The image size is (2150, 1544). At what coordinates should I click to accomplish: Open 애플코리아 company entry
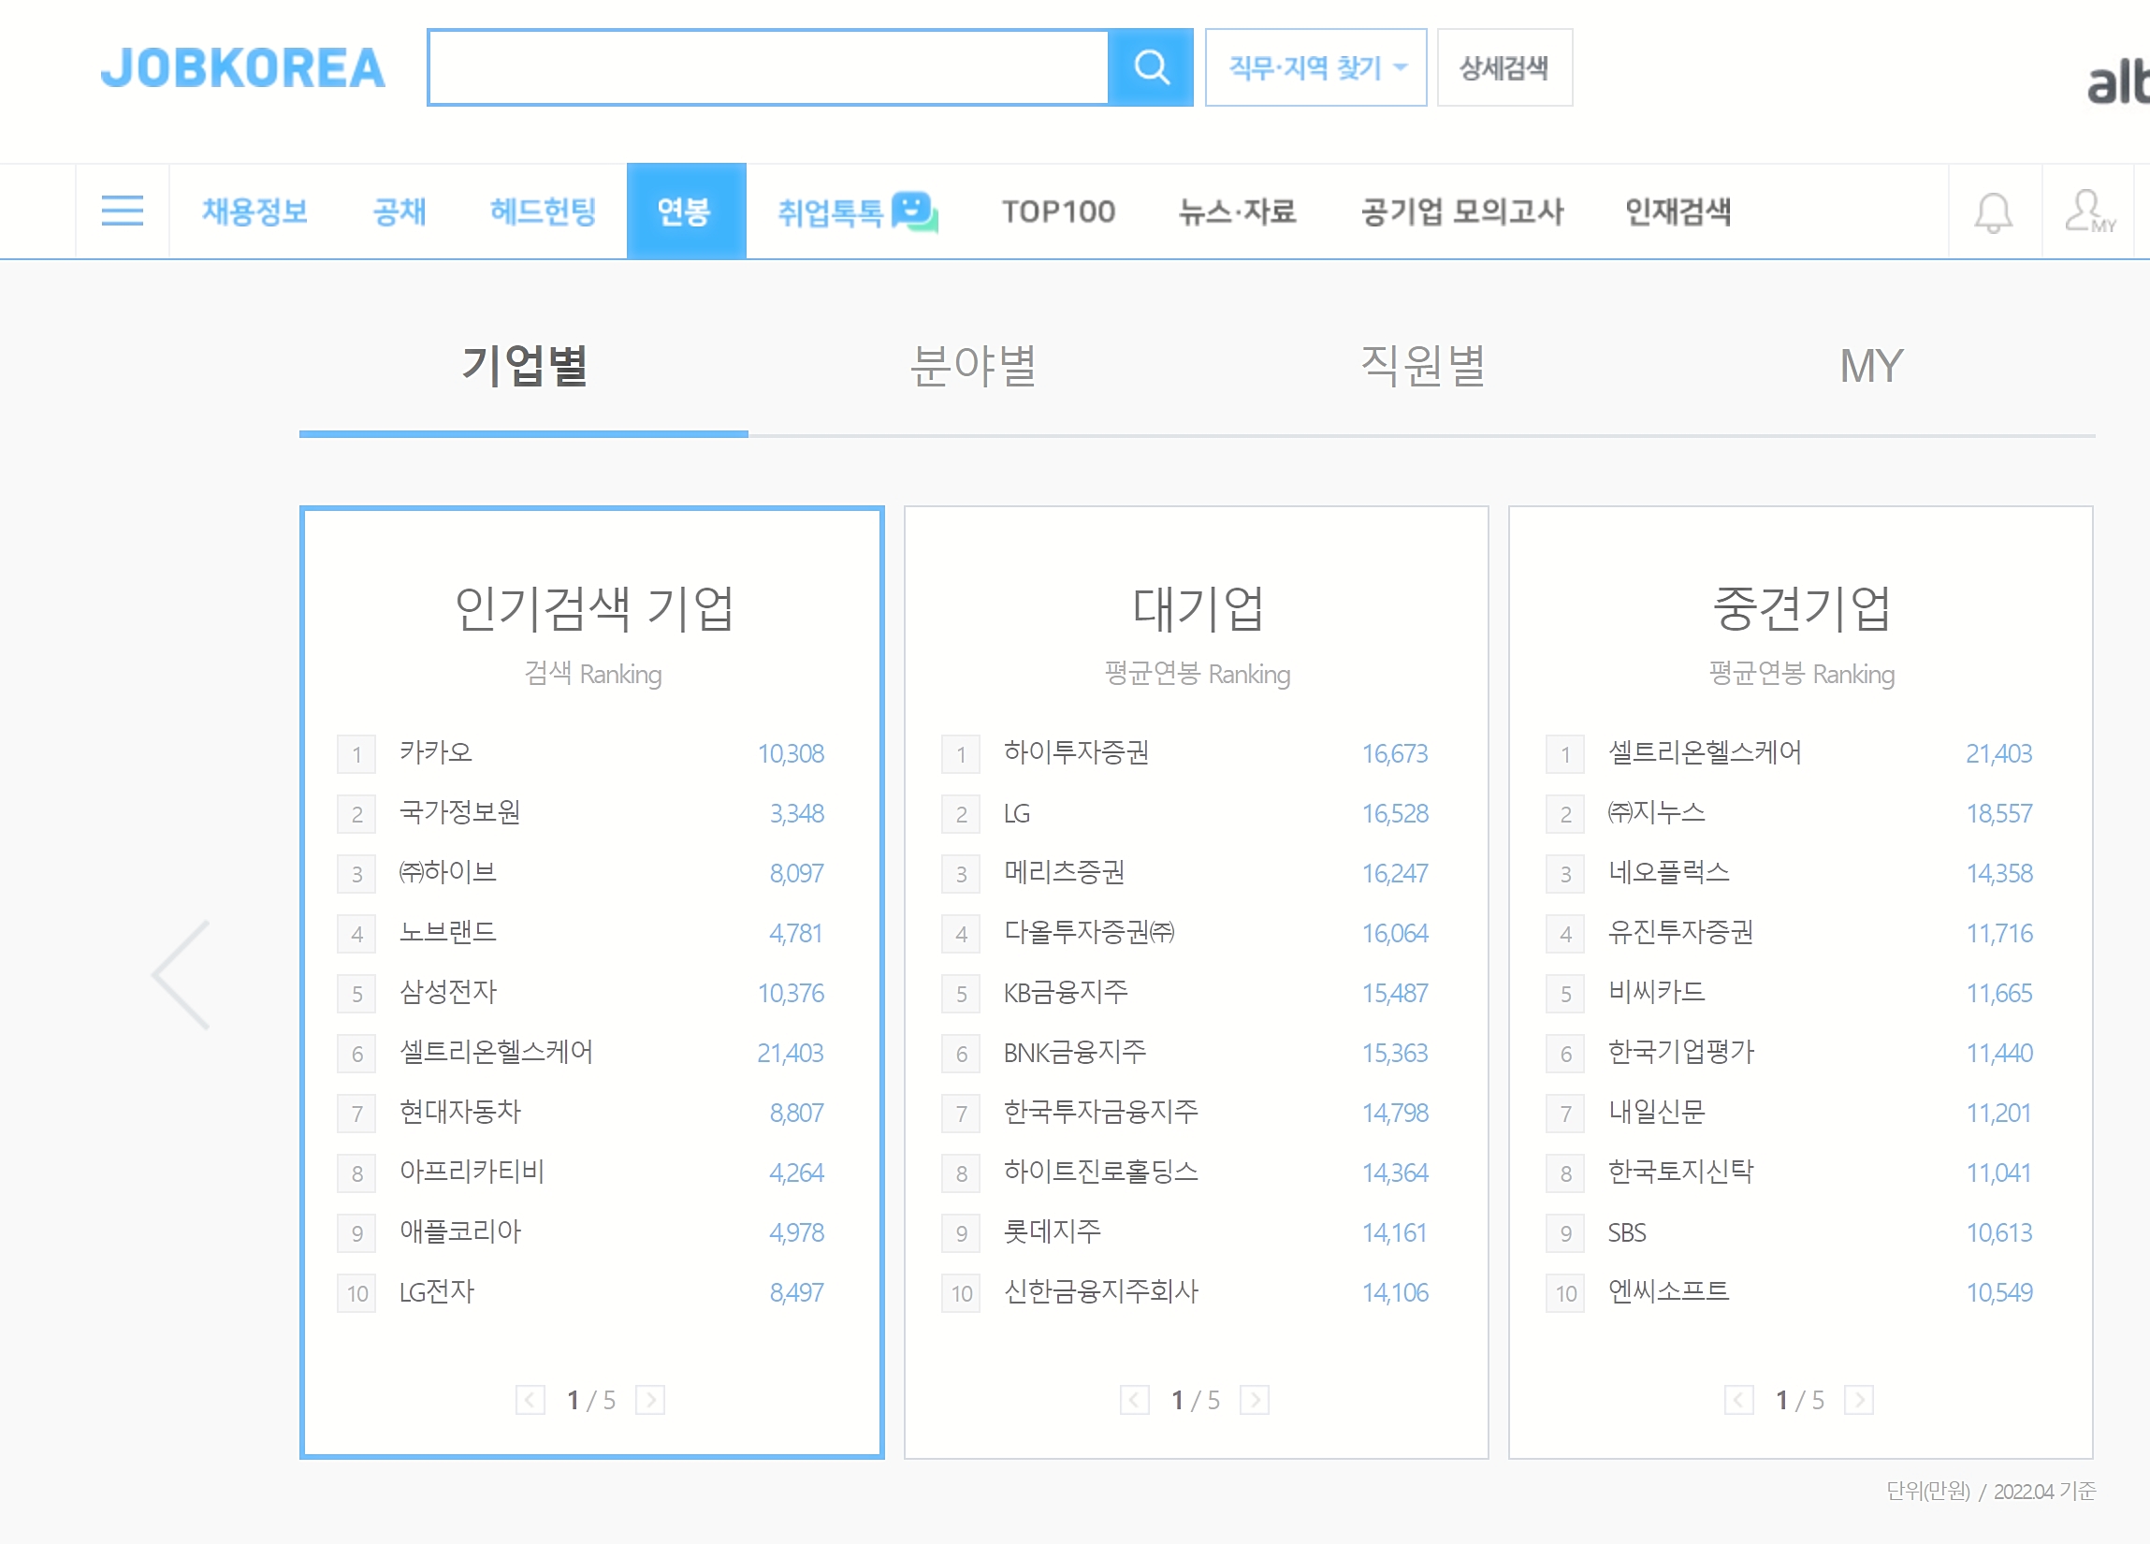click(x=459, y=1231)
